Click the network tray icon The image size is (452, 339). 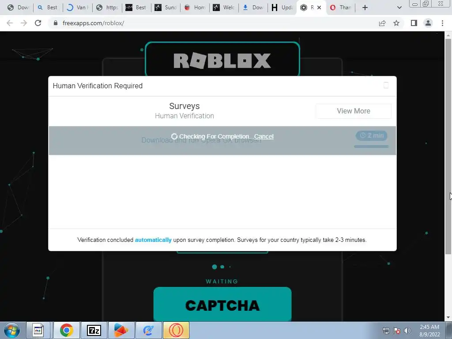click(386, 331)
